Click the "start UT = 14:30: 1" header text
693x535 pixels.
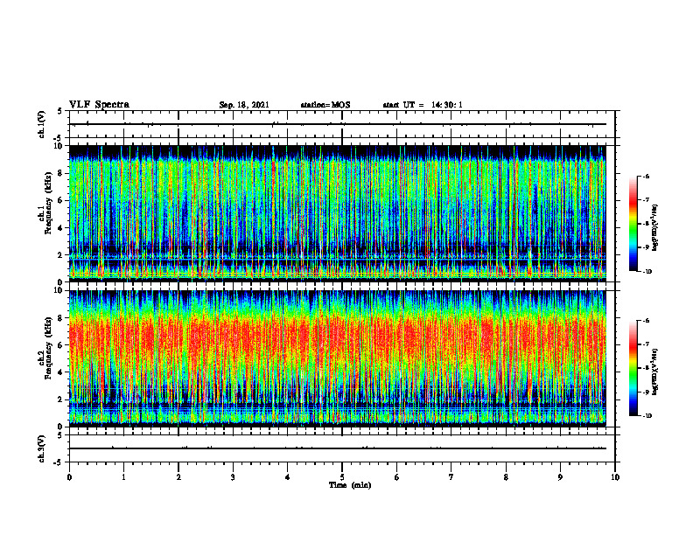pos(423,105)
